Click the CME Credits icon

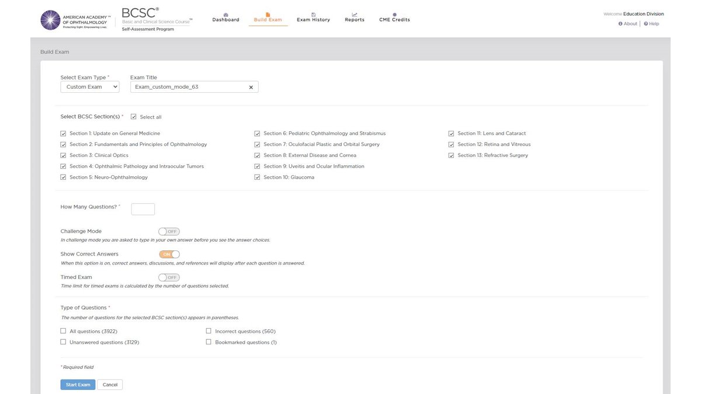click(394, 14)
